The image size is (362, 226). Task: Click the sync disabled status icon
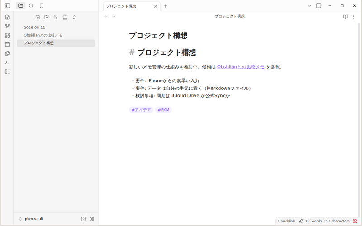[355, 221]
